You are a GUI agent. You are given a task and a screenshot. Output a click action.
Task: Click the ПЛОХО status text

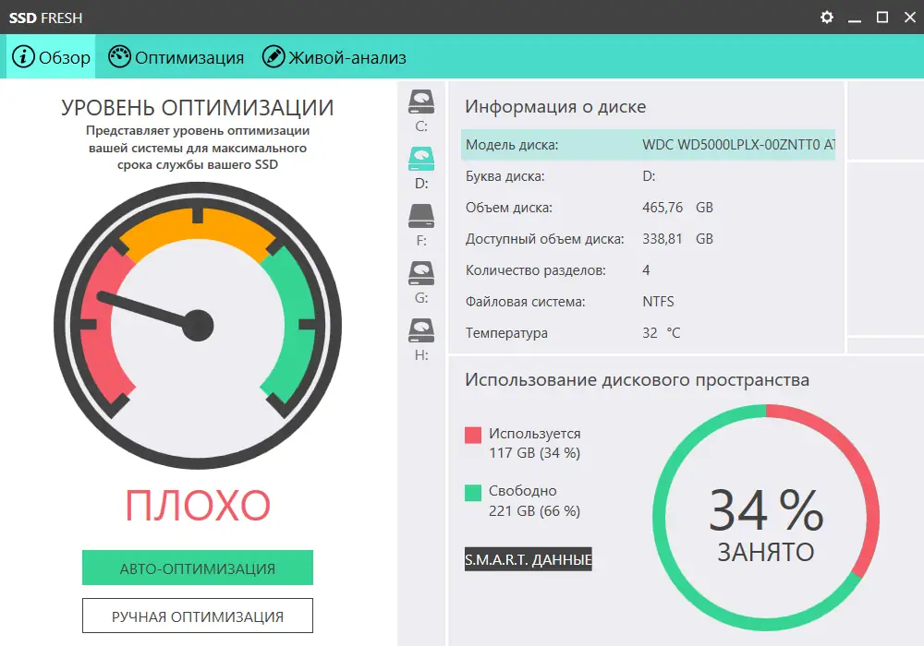click(198, 506)
